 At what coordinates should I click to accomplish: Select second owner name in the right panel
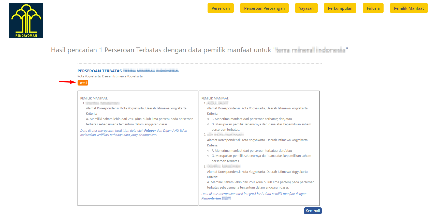225,135
